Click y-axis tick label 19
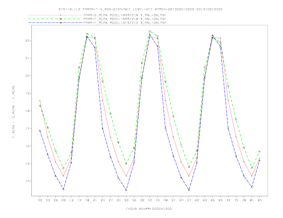 click(27, 93)
